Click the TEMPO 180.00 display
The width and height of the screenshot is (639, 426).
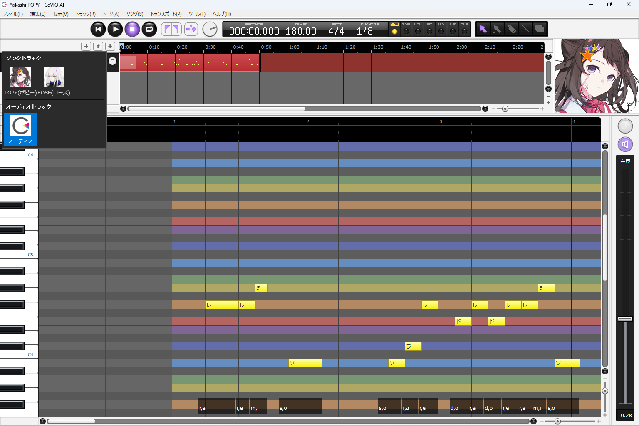301,31
